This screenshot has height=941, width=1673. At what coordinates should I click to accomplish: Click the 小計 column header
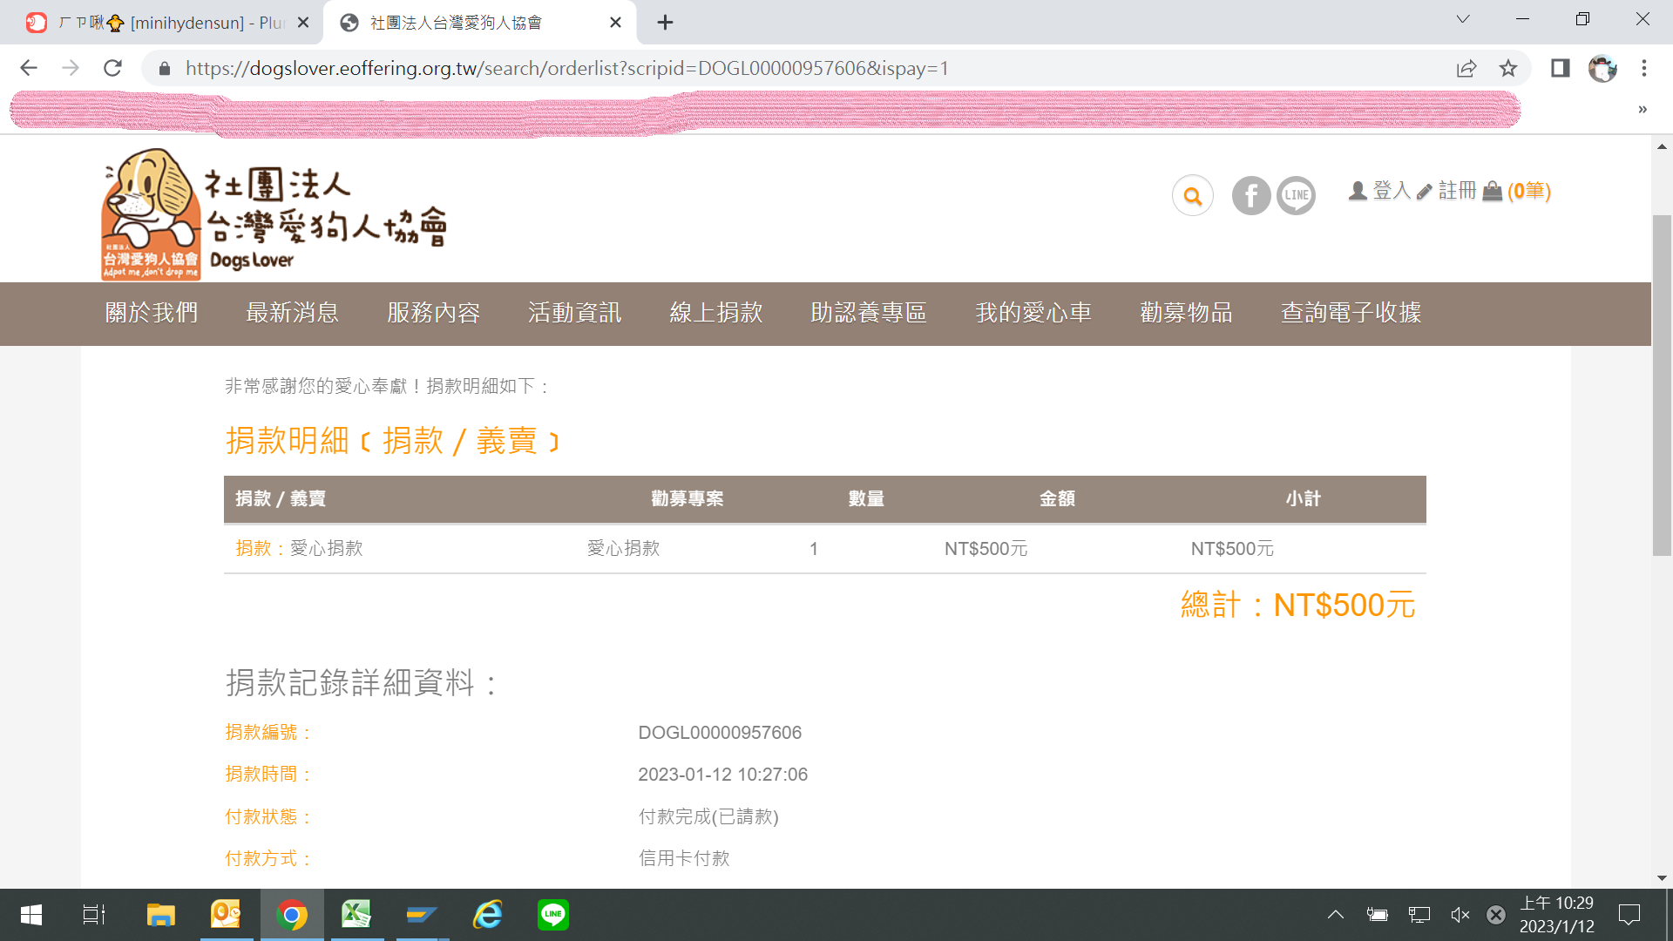(x=1304, y=499)
